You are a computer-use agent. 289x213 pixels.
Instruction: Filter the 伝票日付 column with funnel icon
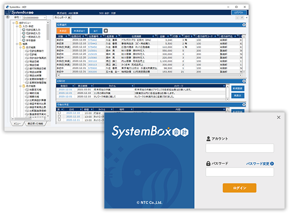coord(86,36)
